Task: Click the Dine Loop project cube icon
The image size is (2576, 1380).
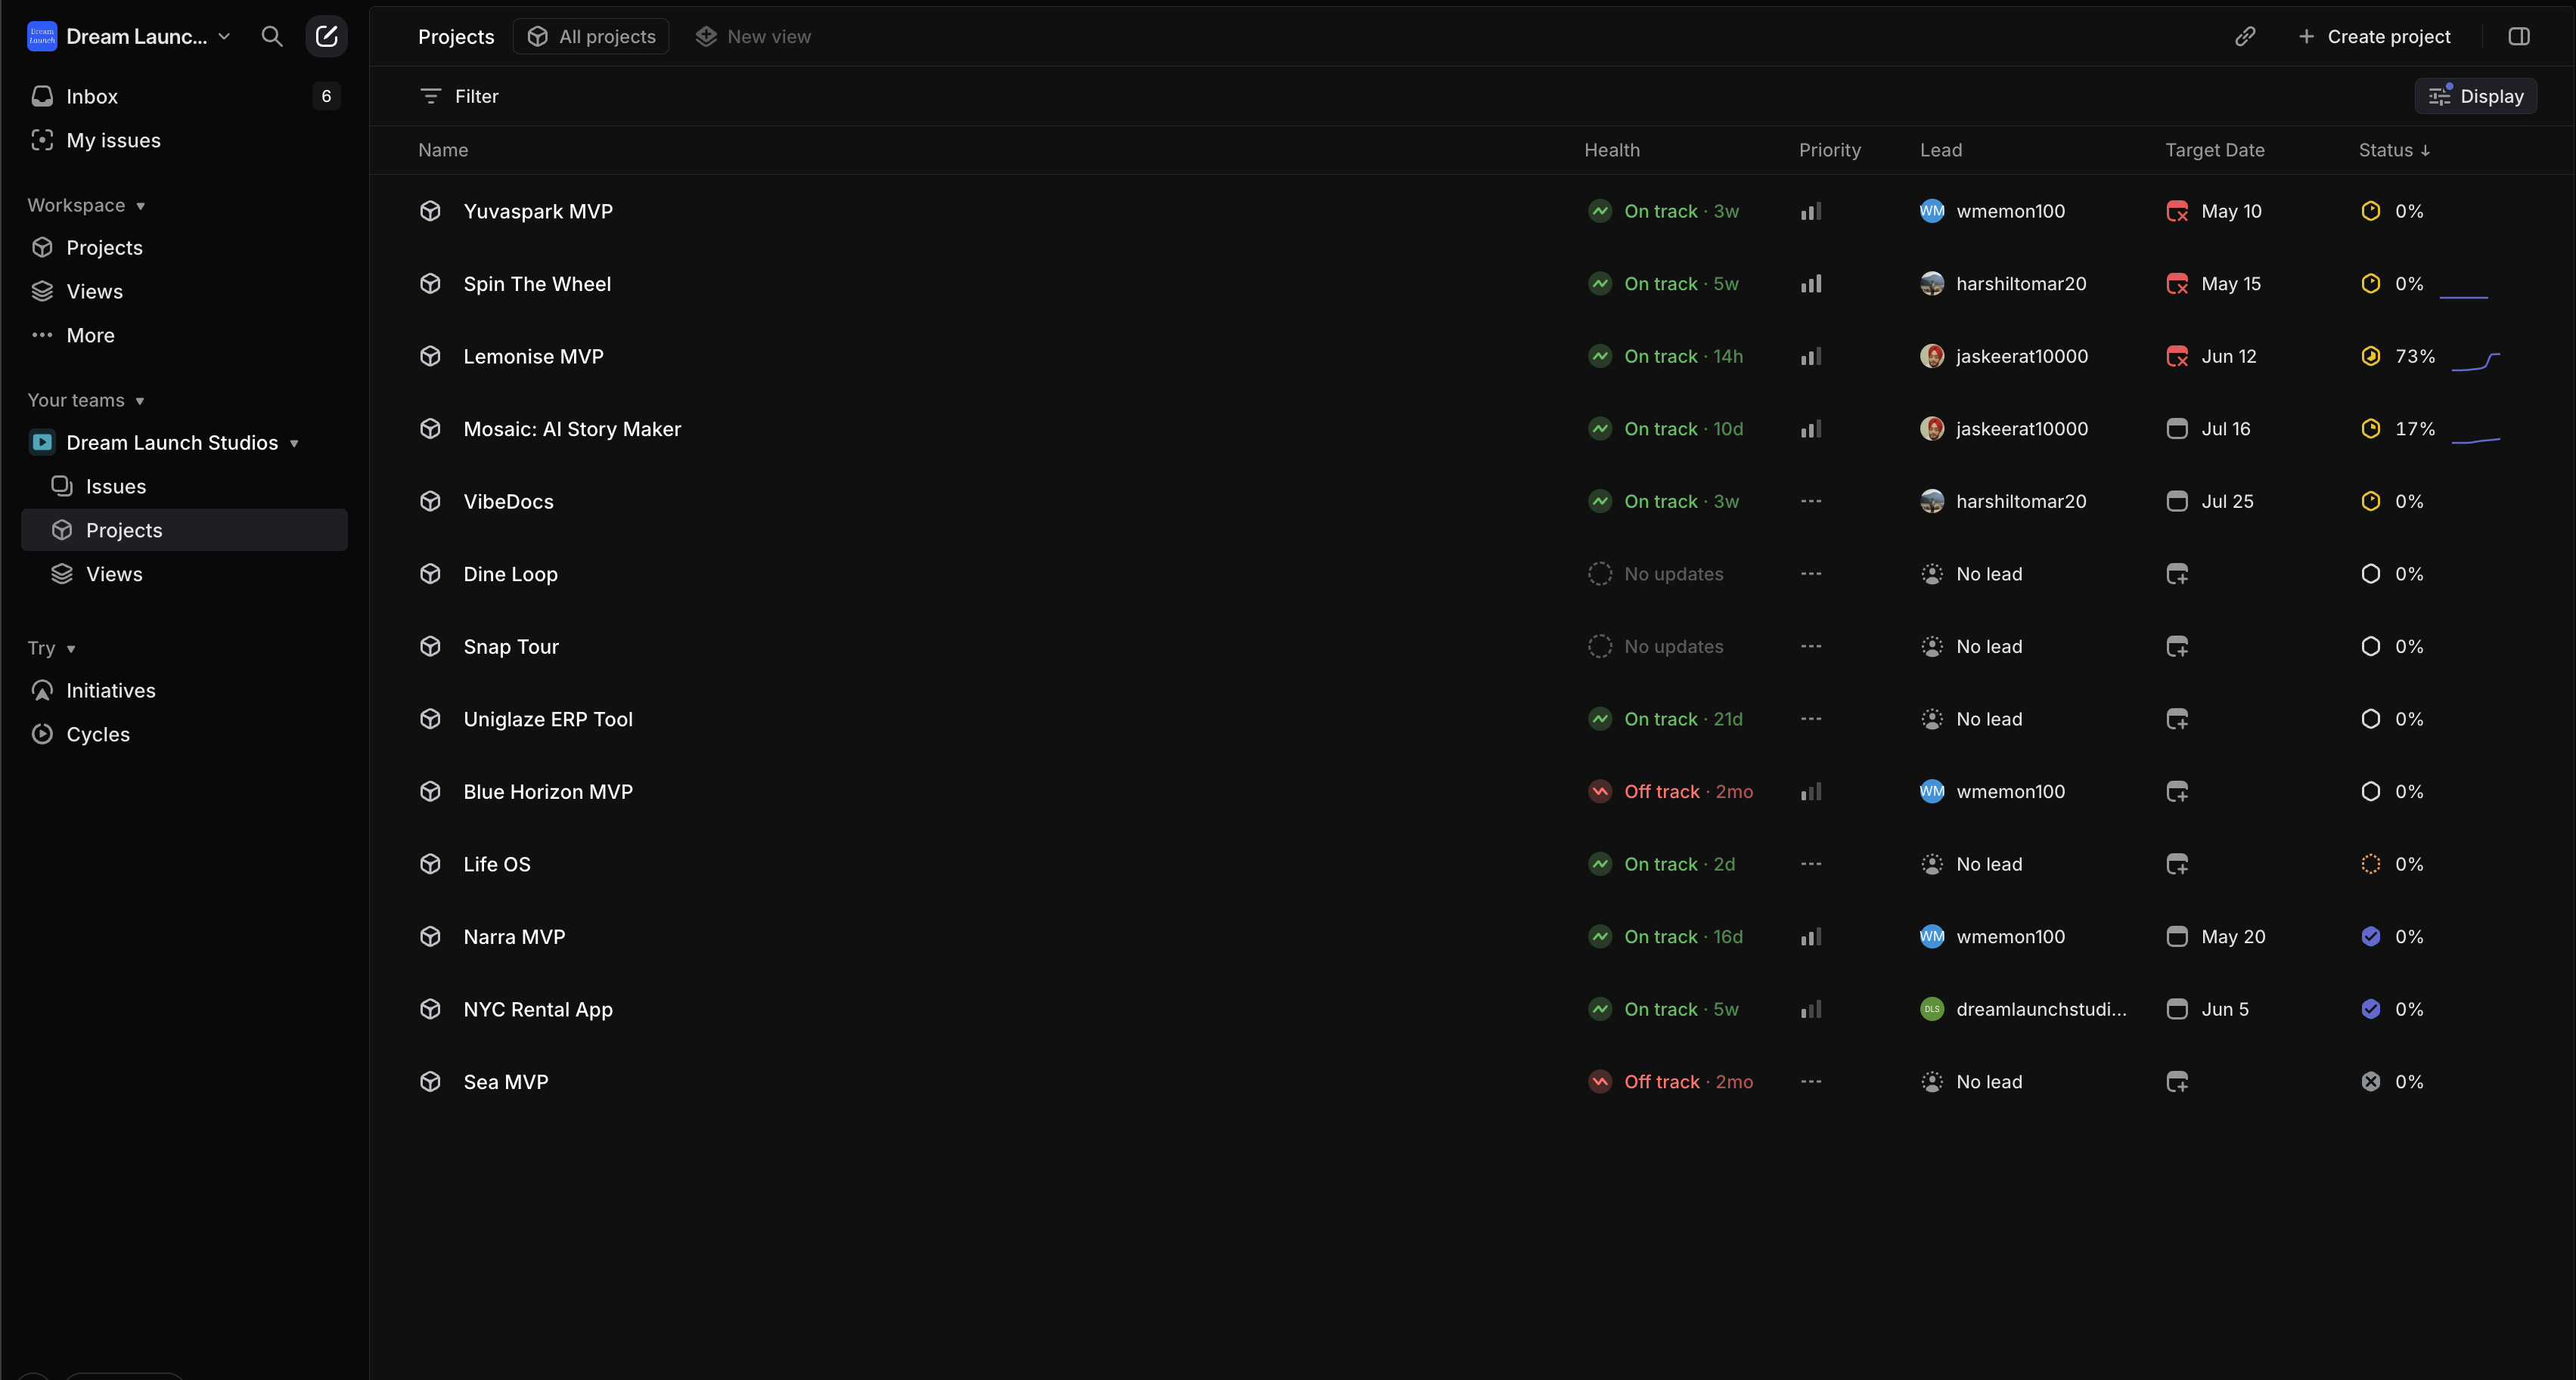Action: (430, 574)
